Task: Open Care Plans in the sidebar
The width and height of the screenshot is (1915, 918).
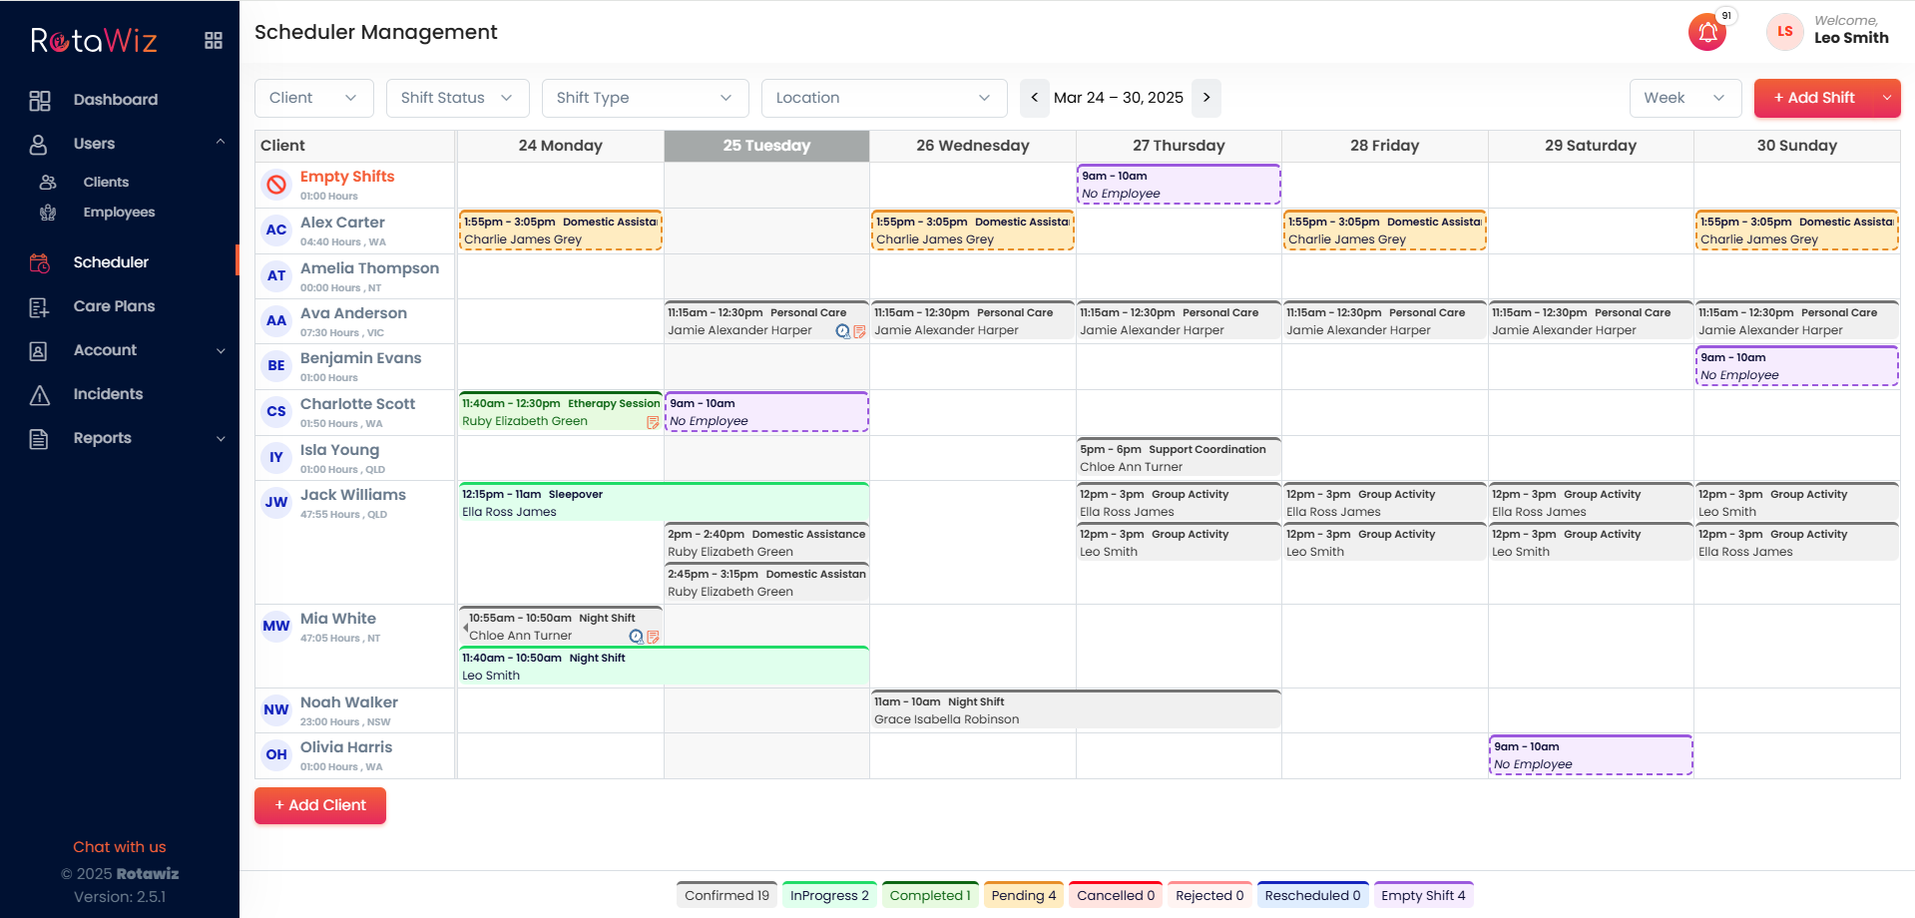Action: tap(114, 306)
